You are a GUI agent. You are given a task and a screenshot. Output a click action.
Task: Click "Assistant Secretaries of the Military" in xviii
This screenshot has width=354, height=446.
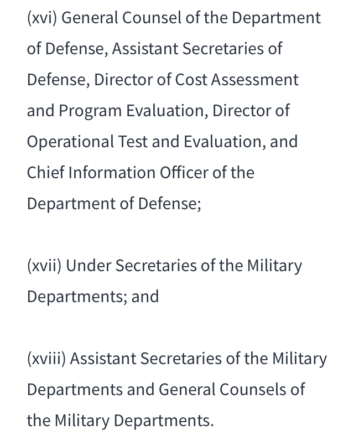(x=199, y=359)
